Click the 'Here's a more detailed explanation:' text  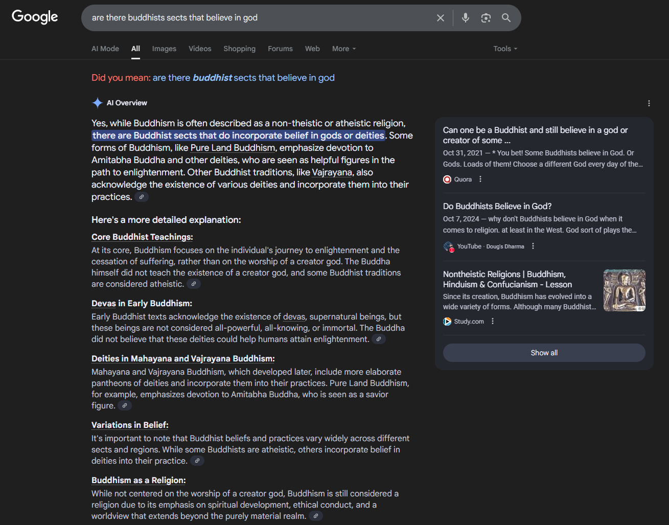[x=166, y=220]
